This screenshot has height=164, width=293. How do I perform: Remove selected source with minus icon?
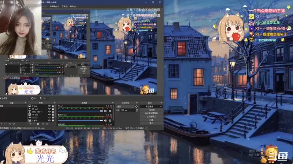[x=34, y=124]
